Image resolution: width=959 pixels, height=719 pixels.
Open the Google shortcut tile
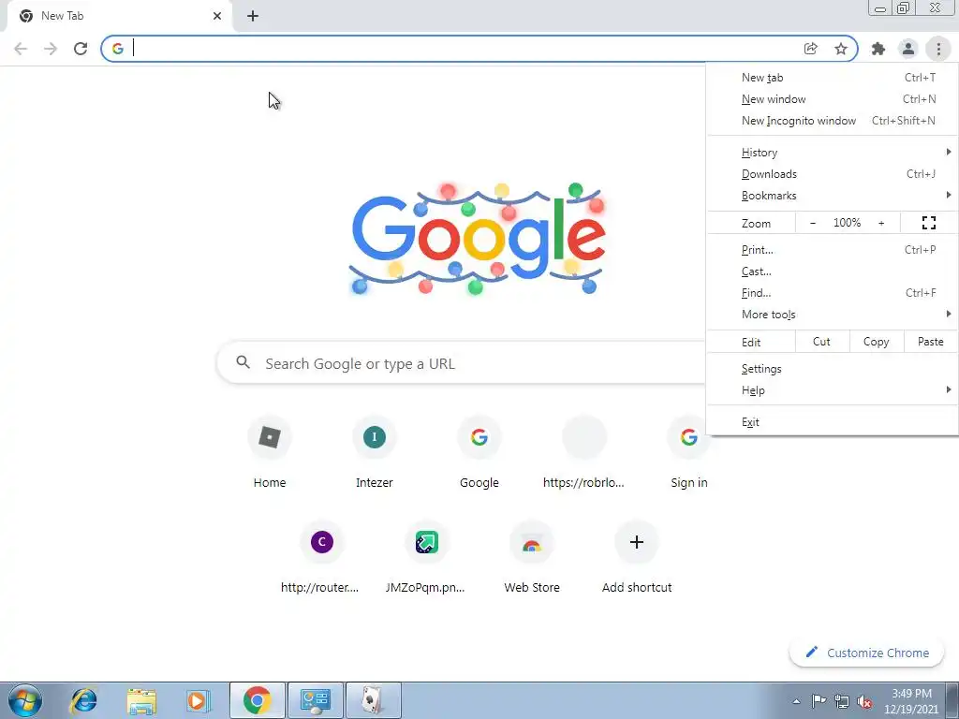[x=479, y=452]
